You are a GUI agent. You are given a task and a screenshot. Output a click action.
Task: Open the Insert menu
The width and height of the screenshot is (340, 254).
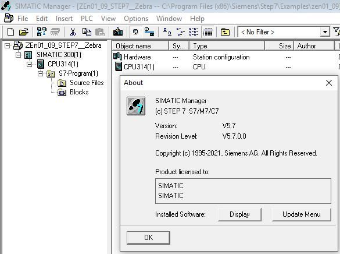click(x=64, y=19)
